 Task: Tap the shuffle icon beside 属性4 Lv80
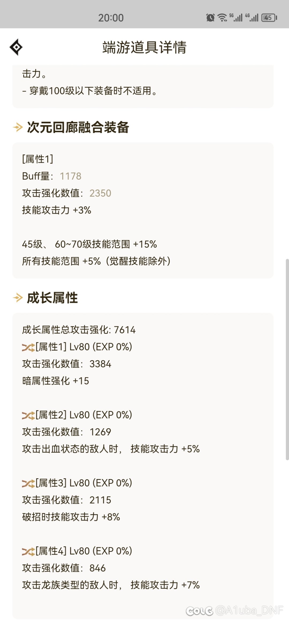click(x=28, y=552)
